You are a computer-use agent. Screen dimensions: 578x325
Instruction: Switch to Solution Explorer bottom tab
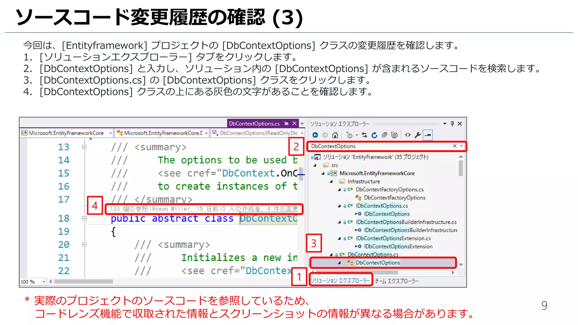340,280
